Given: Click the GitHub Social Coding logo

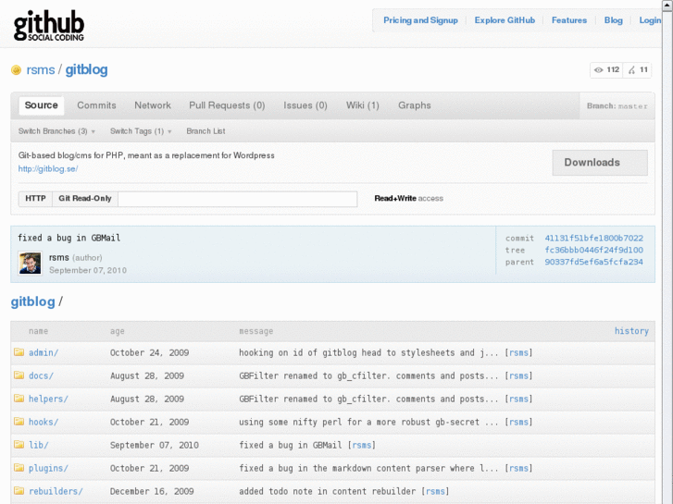Looking at the screenshot, I should pos(49,27).
